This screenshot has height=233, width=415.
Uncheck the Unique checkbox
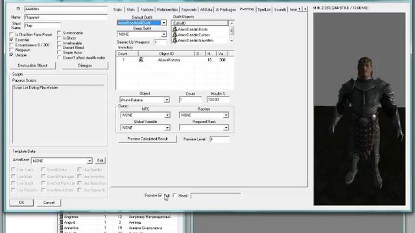point(12,55)
